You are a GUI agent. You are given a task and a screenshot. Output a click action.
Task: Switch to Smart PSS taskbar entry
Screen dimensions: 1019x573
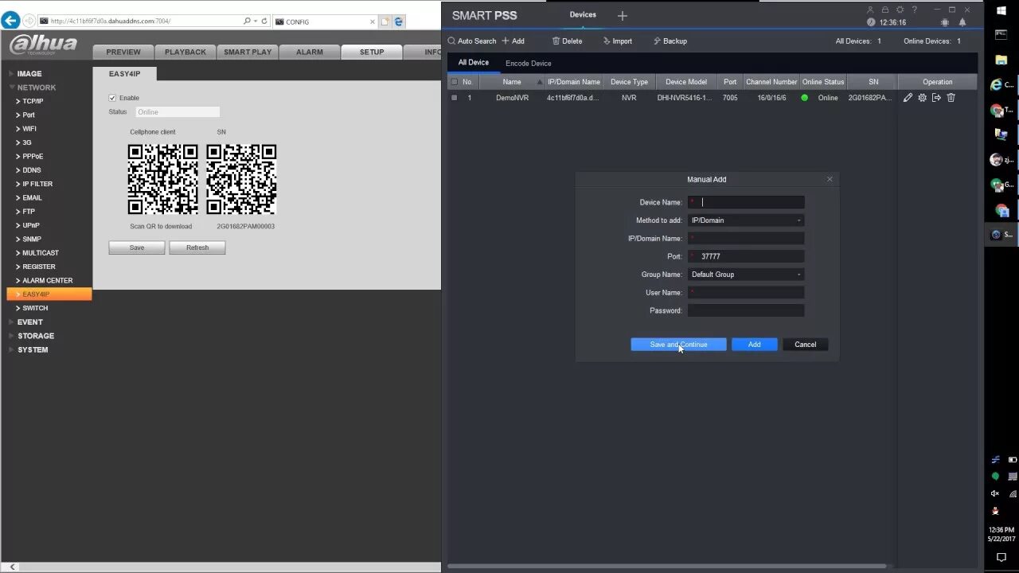(1001, 234)
